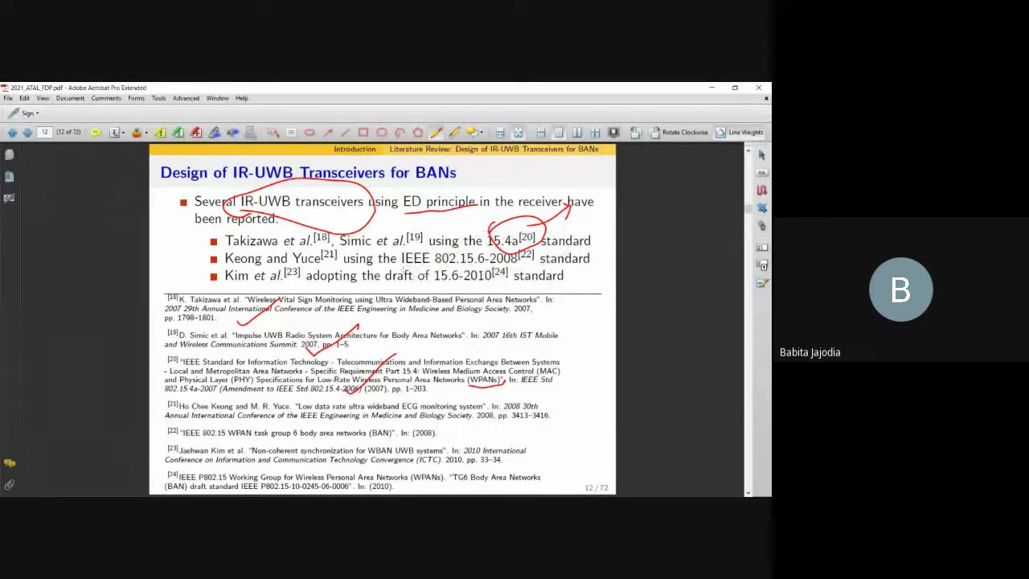The image size is (1029, 579).
Task: Toggle Two-Up Continuous page view
Action: click(x=595, y=133)
